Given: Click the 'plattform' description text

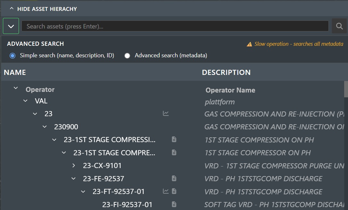Looking at the screenshot, I should click(219, 102).
